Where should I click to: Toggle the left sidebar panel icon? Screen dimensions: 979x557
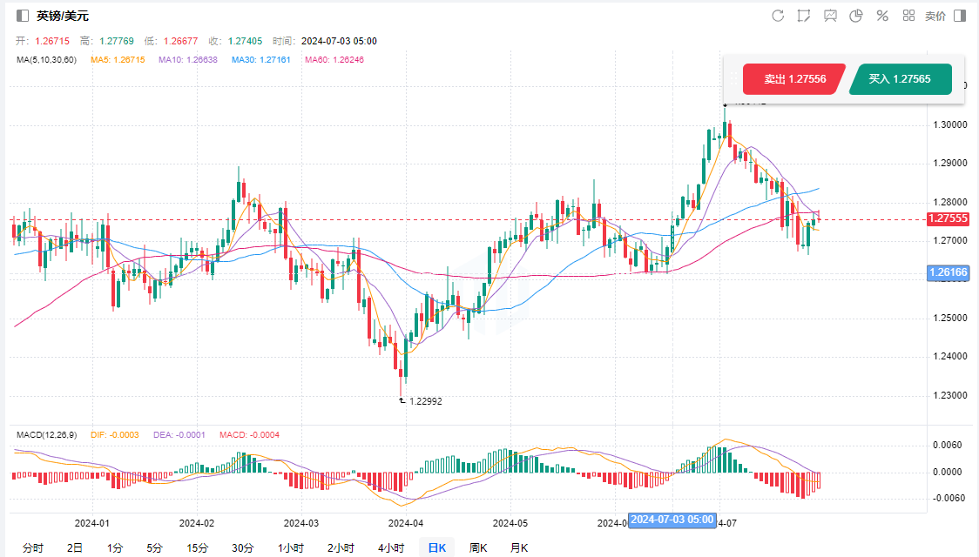point(23,16)
